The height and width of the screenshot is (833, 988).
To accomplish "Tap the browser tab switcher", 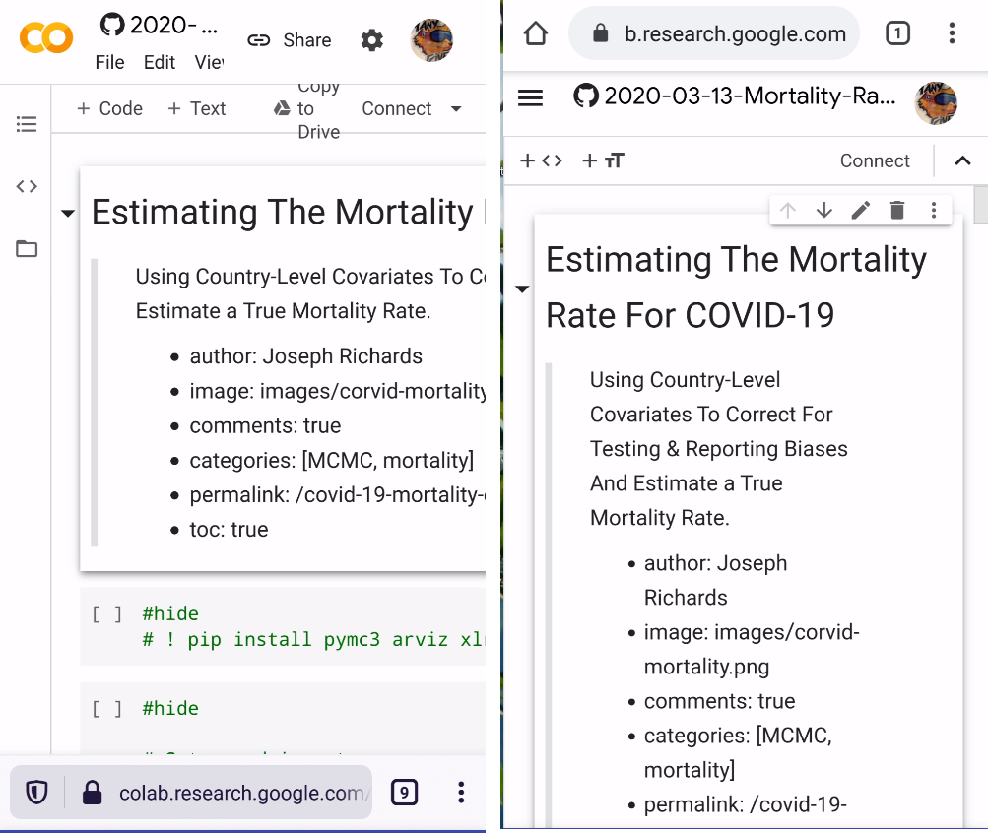I will click(x=896, y=32).
